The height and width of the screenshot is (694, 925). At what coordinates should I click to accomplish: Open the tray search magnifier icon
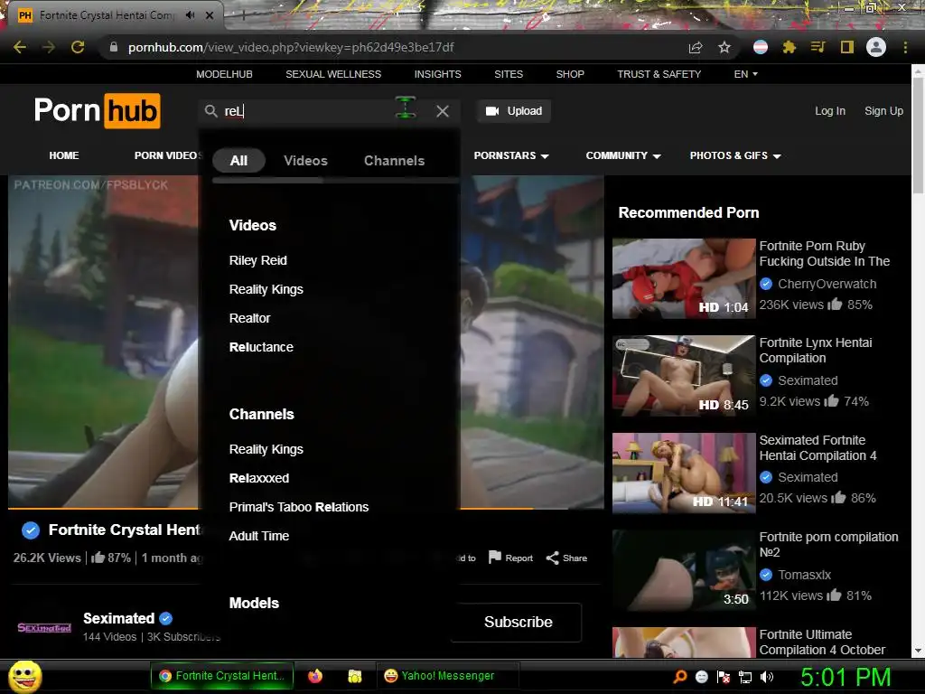680,676
